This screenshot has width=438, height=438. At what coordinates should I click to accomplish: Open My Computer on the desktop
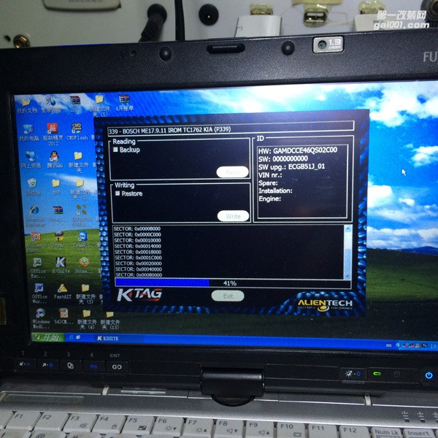(28, 130)
